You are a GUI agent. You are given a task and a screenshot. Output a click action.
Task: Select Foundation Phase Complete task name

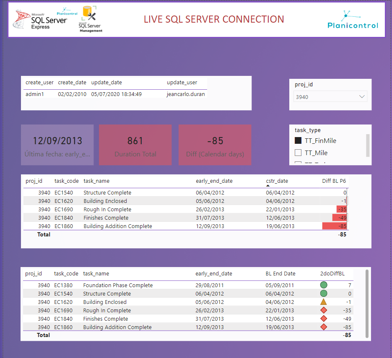(x=118, y=285)
